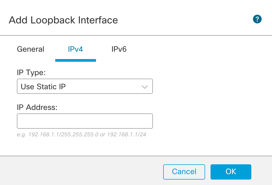Click the IP Address example hint text

(82, 134)
